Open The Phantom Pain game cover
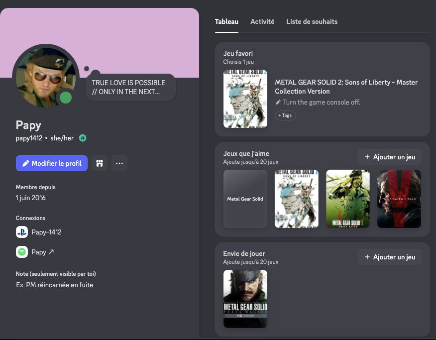Image resolution: width=436 pixels, height=340 pixels. [399, 199]
